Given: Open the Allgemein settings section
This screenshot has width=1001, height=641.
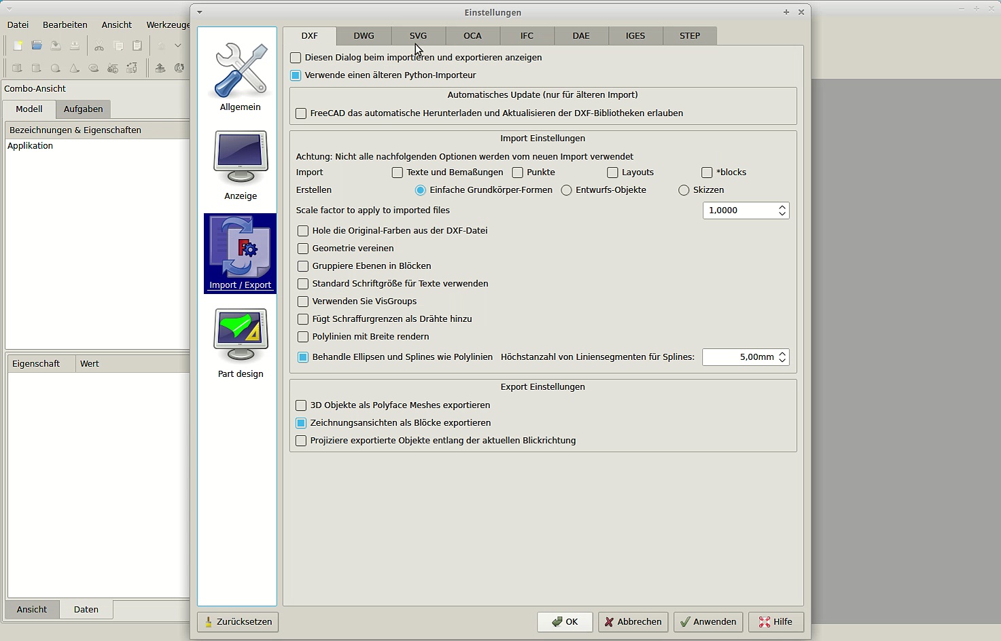Looking at the screenshot, I should 240,77.
